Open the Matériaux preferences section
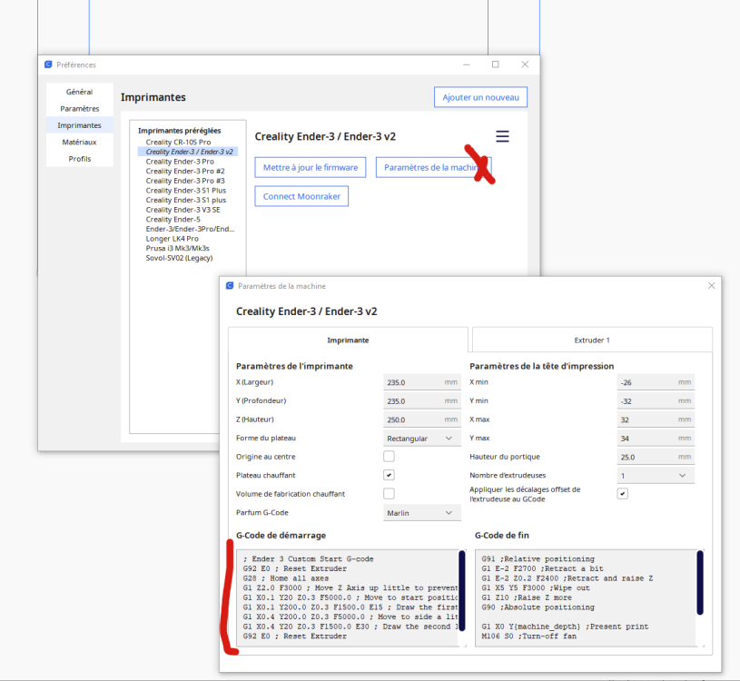 point(79,142)
